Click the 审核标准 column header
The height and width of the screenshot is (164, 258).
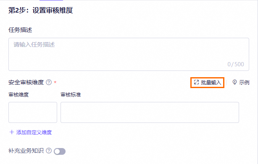71,95
